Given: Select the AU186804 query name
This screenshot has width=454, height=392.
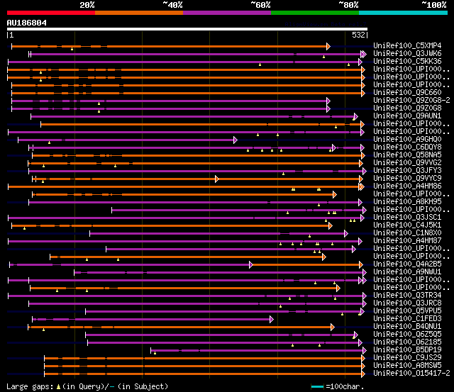Looking at the screenshot, I should [27, 23].
